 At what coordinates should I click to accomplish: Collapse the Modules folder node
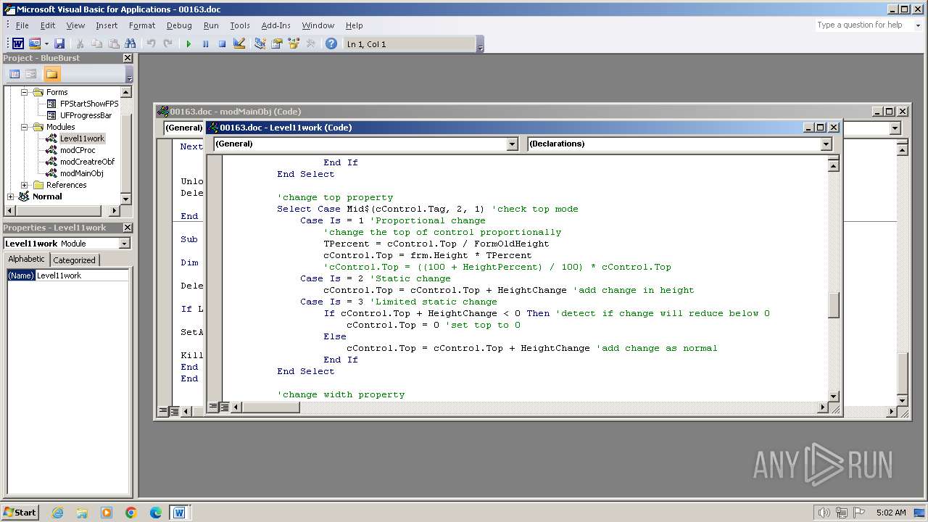coord(24,127)
